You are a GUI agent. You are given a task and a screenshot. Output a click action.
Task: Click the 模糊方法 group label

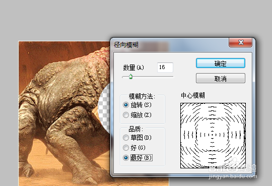click(142, 96)
